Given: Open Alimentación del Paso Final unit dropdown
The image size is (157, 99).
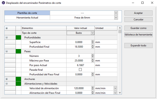Looking at the screenshot, I should tap(115, 93).
